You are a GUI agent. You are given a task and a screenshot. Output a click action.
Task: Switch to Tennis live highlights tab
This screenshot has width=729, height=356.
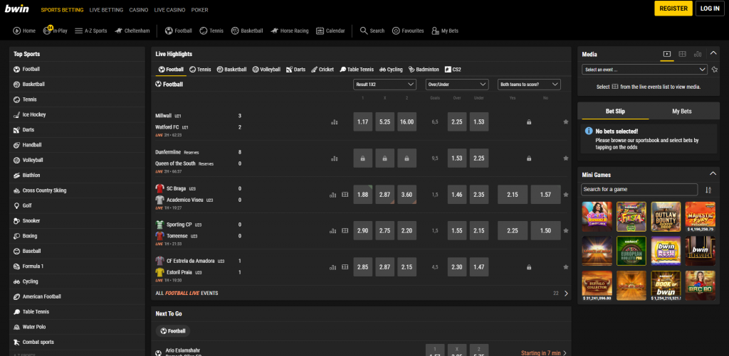tap(200, 70)
